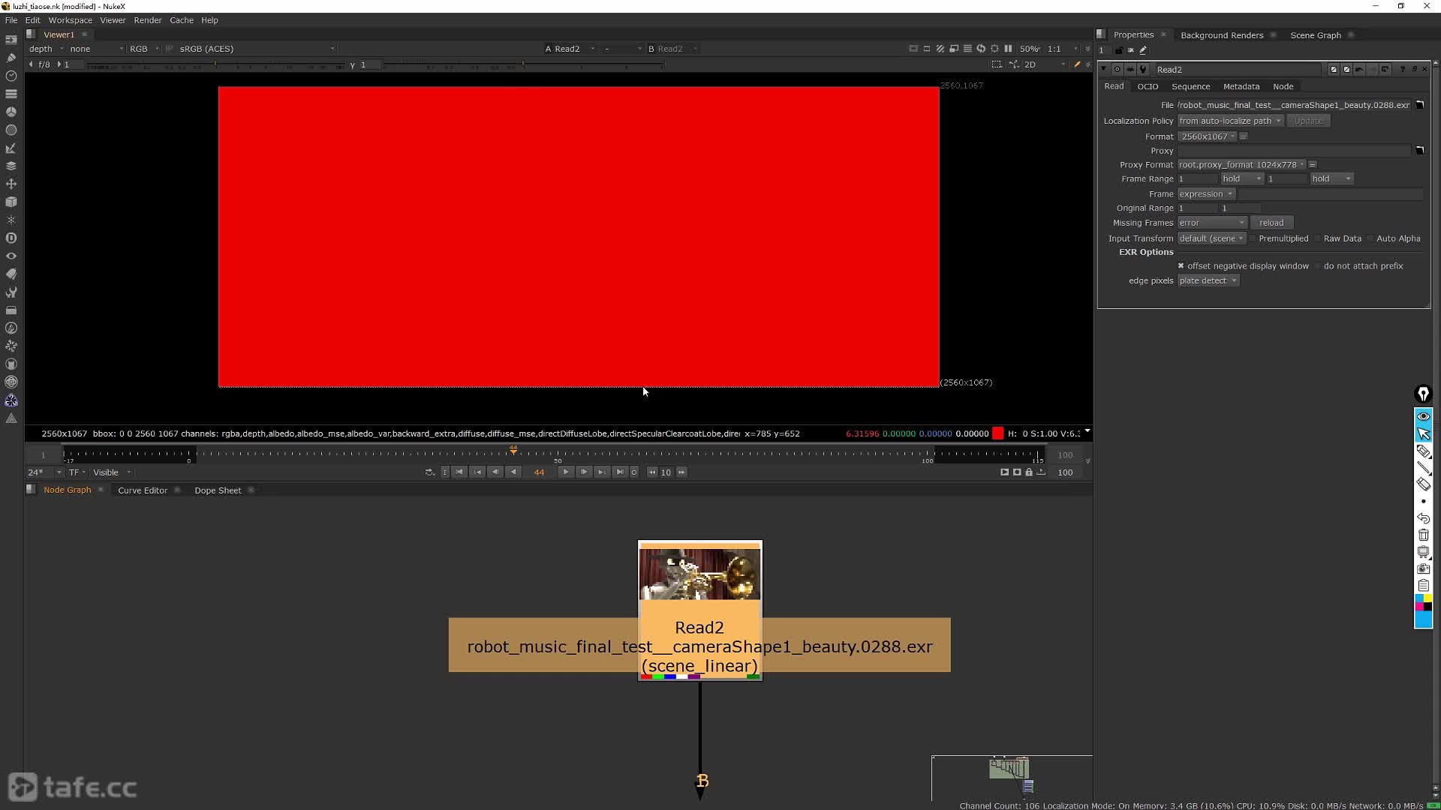Open the Localization Policy dropdown
1441x810 pixels.
pyautogui.click(x=1230, y=121)
